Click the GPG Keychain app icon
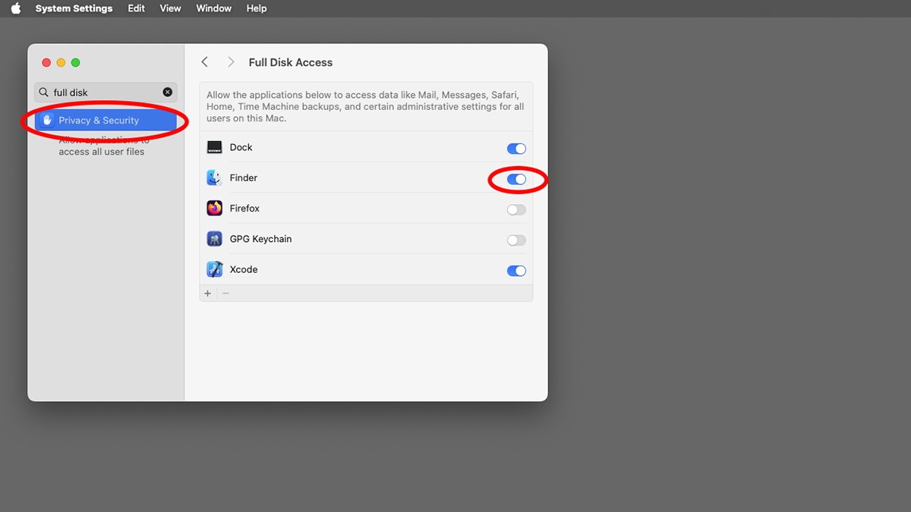 coord(214,239)
